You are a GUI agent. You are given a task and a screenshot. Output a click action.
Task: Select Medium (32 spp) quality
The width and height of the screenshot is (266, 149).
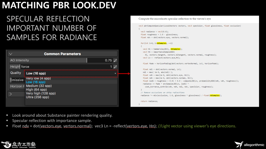point(39,86)
